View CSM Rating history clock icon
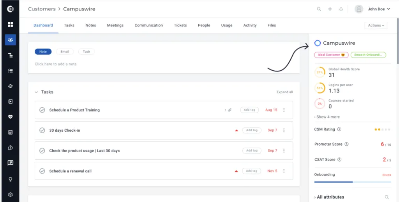This screenshot has width=399, height=202. pyautogui.click(x=339, y=129)
